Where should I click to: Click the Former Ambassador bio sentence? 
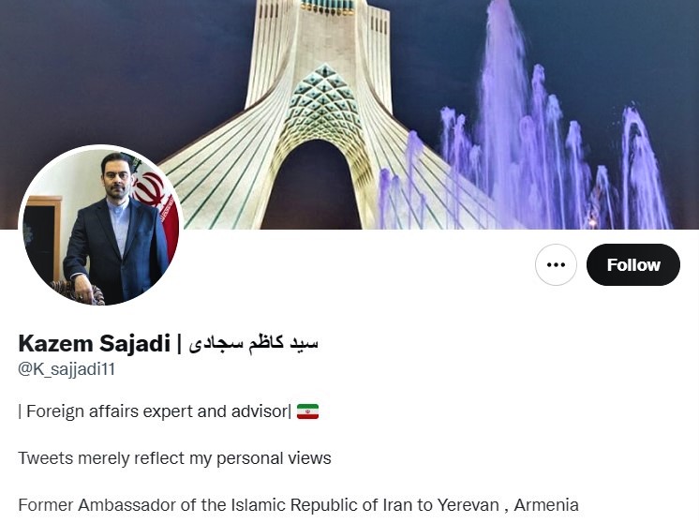coord(298,505)
